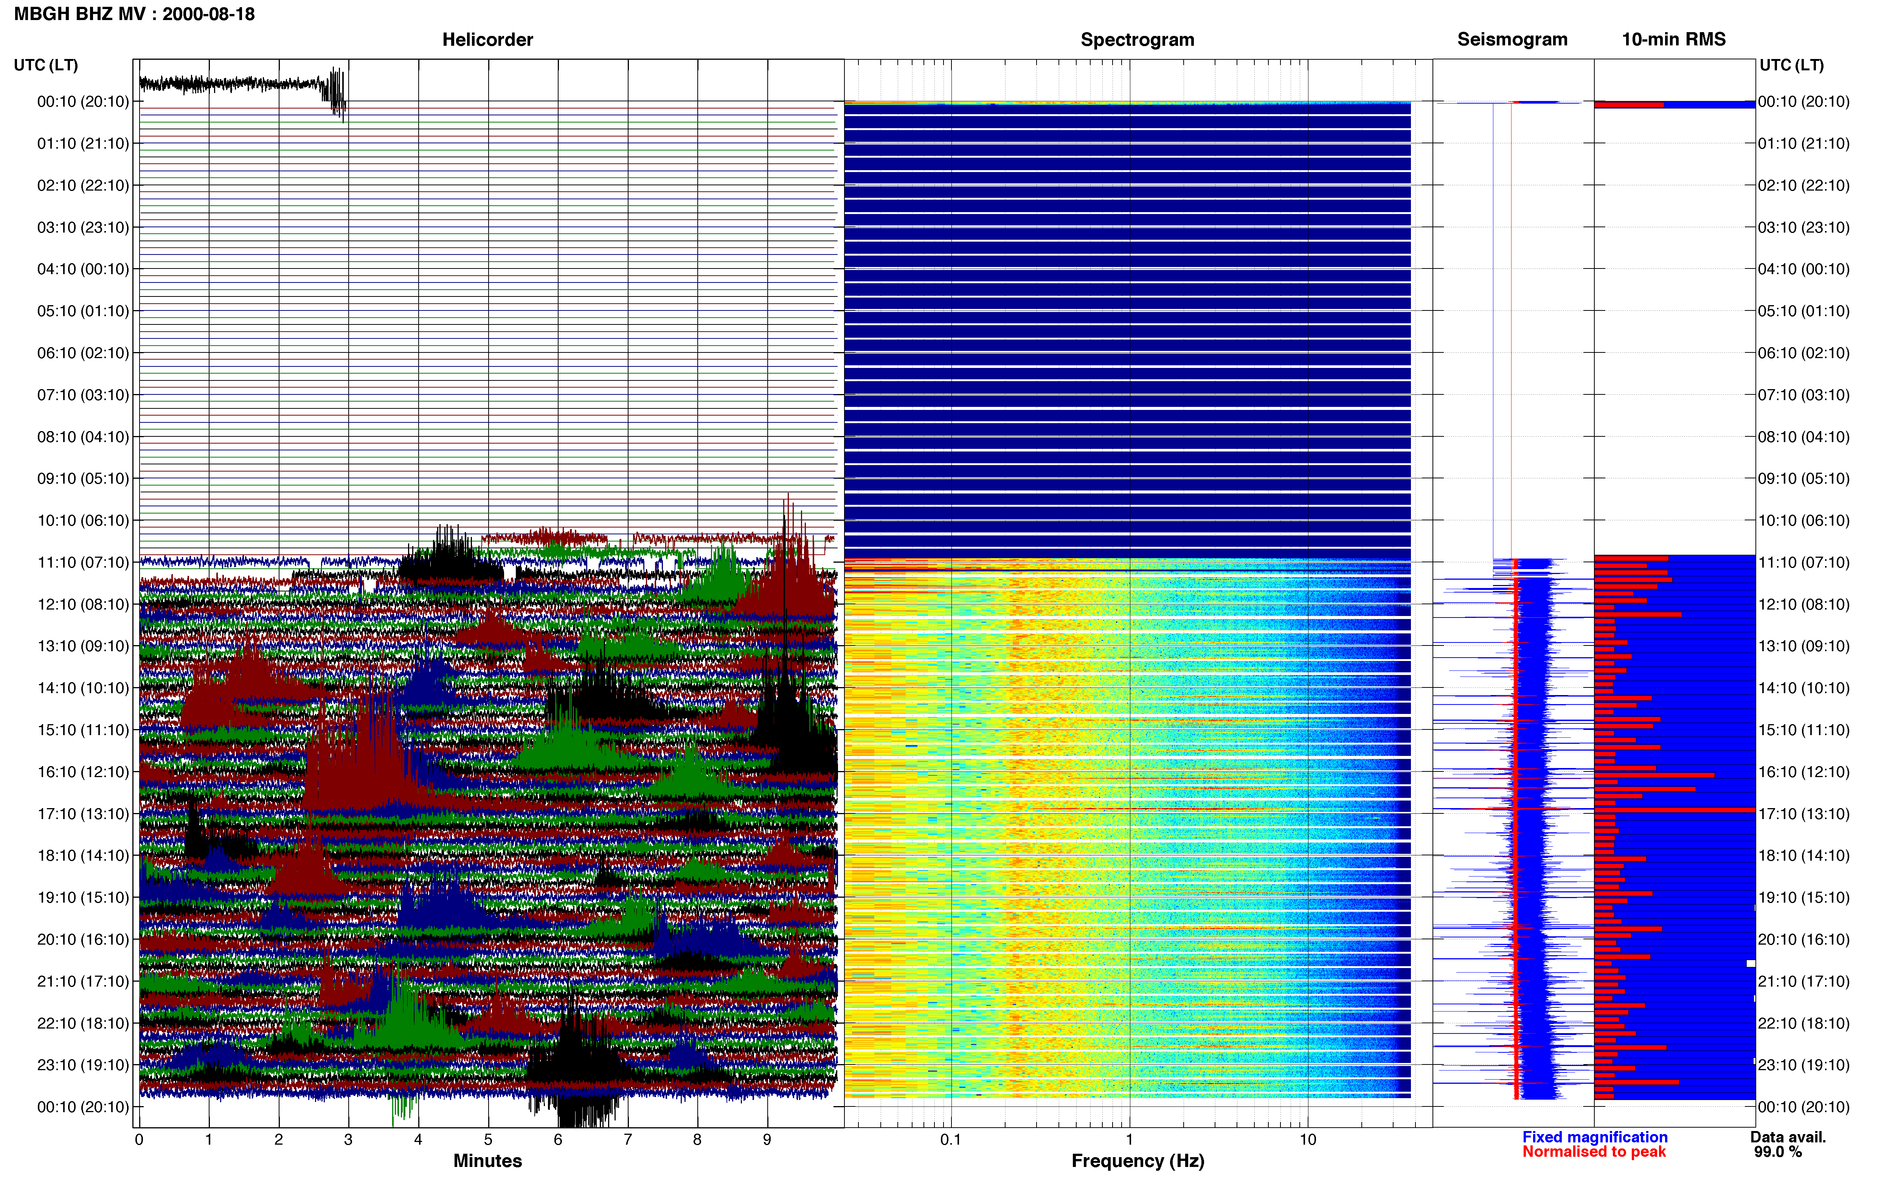Click the left '08:10 (04:10)' time label
1898x1187 pixels.
[x=83, y=436]
